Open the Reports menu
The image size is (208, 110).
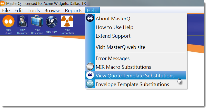74,10
